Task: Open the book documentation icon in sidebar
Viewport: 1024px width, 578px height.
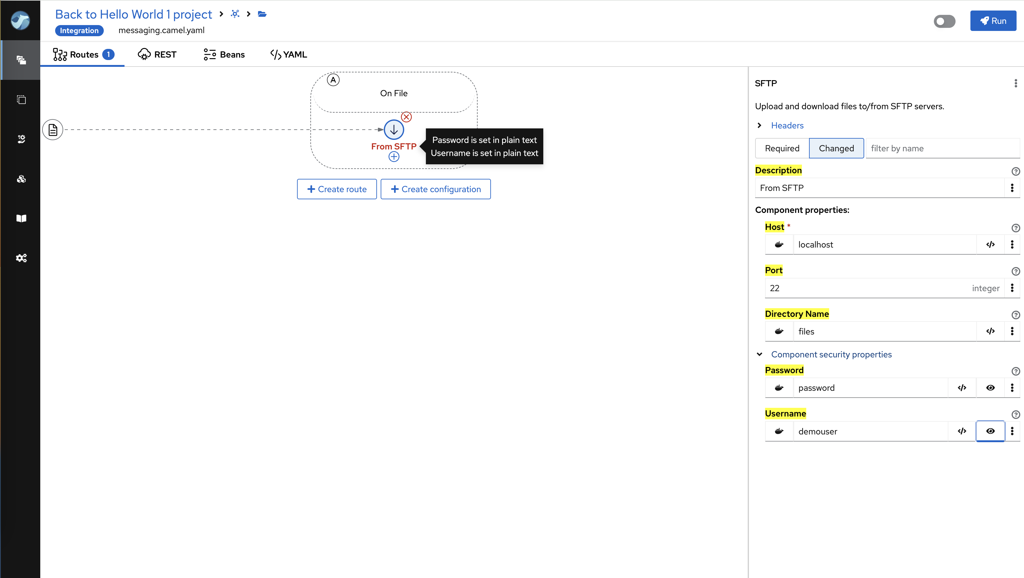Action: click(x=21, y=218)
